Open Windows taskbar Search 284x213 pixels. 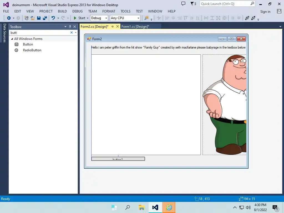coord(128,207)
